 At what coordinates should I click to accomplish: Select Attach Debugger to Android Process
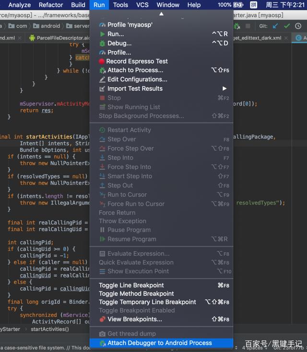(161, 343)
